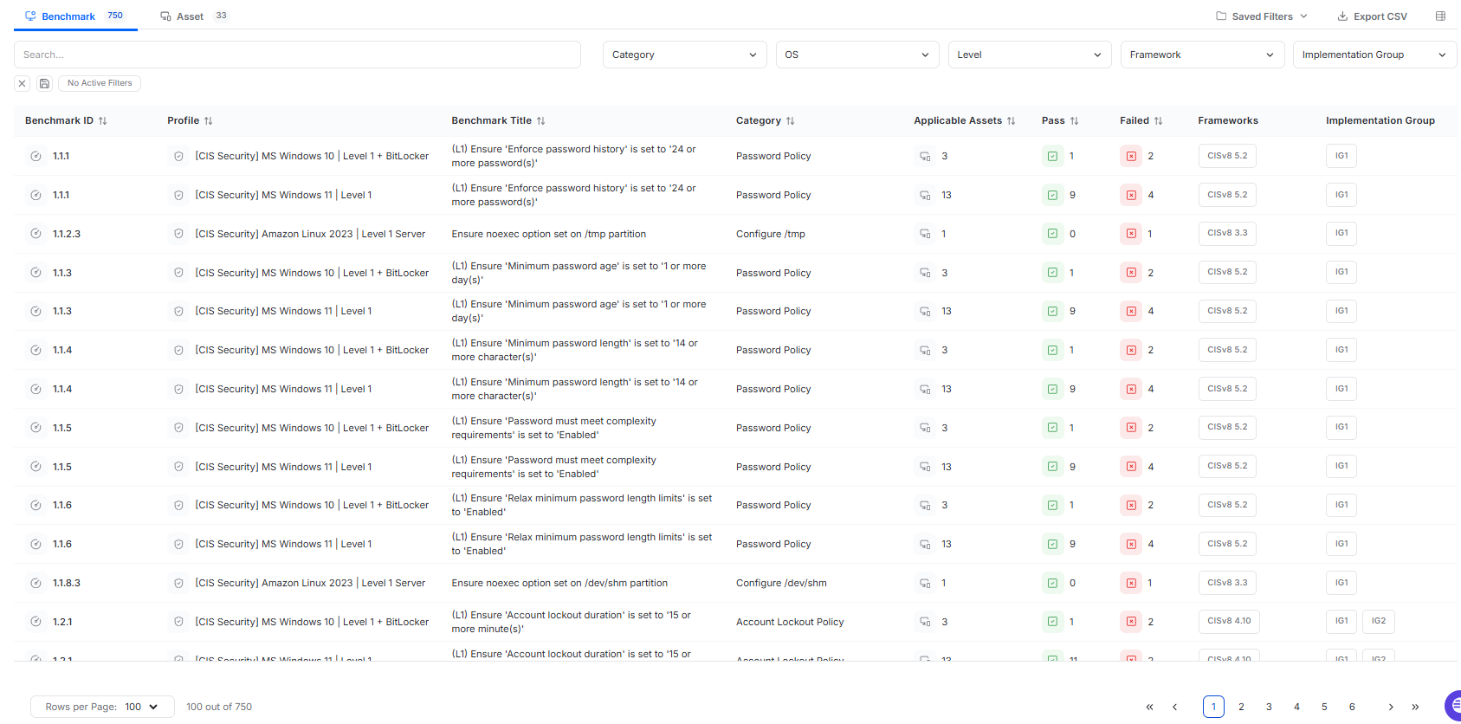Jump to first page double-chevron
1461x724 pixels.
click(x=1149, y=707)
